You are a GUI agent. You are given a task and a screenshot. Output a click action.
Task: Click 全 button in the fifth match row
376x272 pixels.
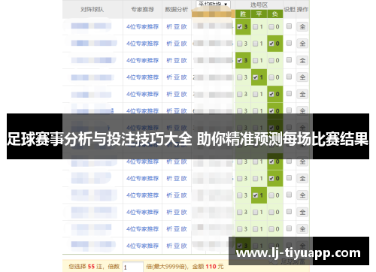click(302, 94)
